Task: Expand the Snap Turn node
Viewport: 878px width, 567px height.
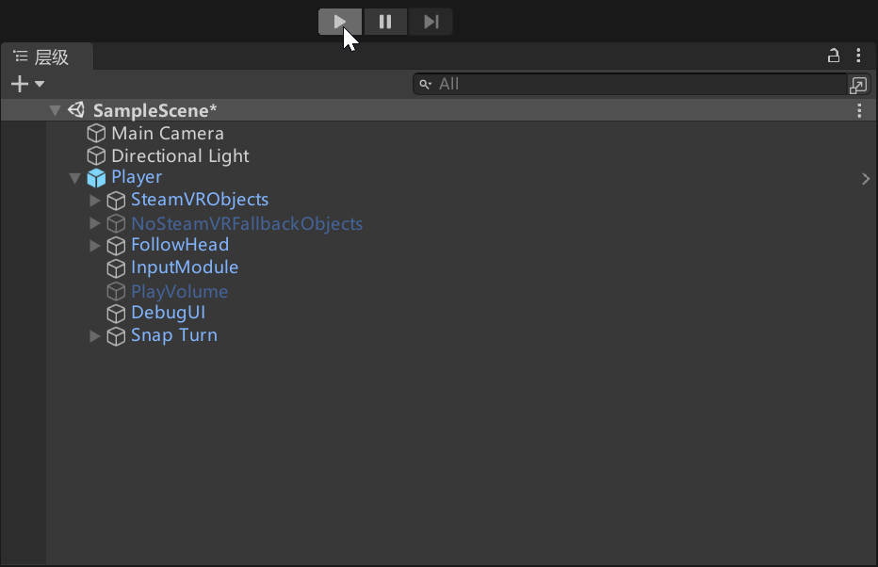Action: [x=94, y=336]
